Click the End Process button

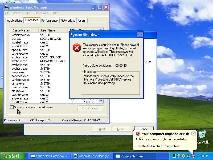click(90, 108)
